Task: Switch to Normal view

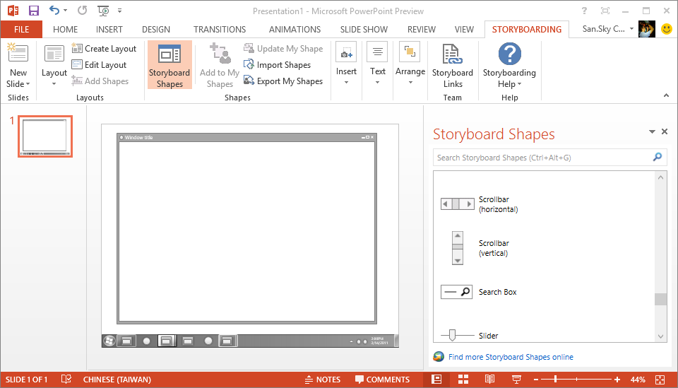Action: (436, 380)
